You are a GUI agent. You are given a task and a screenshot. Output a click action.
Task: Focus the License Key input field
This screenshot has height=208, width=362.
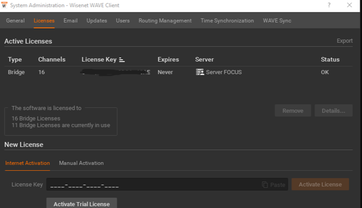(x=167, y=184)
